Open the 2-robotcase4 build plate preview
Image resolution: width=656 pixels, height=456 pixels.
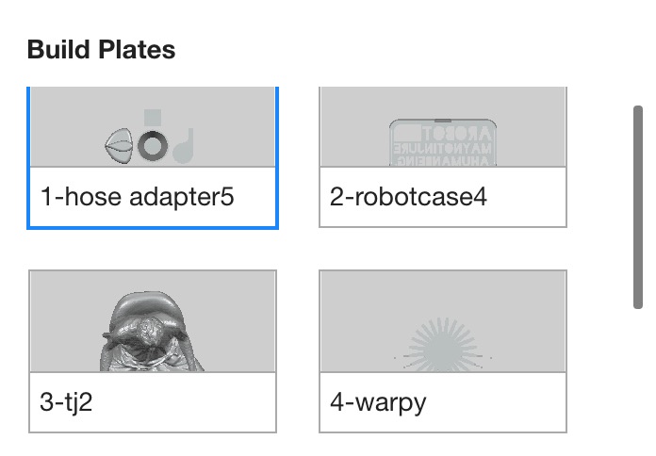443,126
